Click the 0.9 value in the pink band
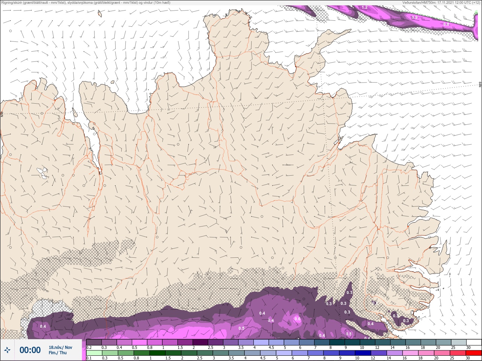The height and width of the screenshot is (361, 482). point(415,18)
